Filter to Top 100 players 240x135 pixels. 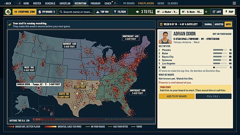coord(102,12)
